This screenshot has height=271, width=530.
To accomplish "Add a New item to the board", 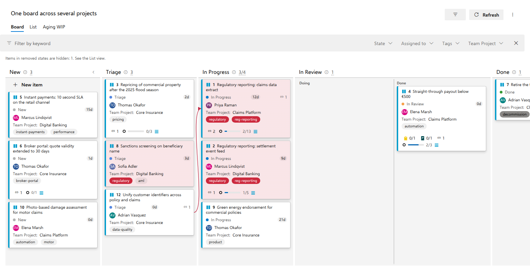I will coord(28,85).
